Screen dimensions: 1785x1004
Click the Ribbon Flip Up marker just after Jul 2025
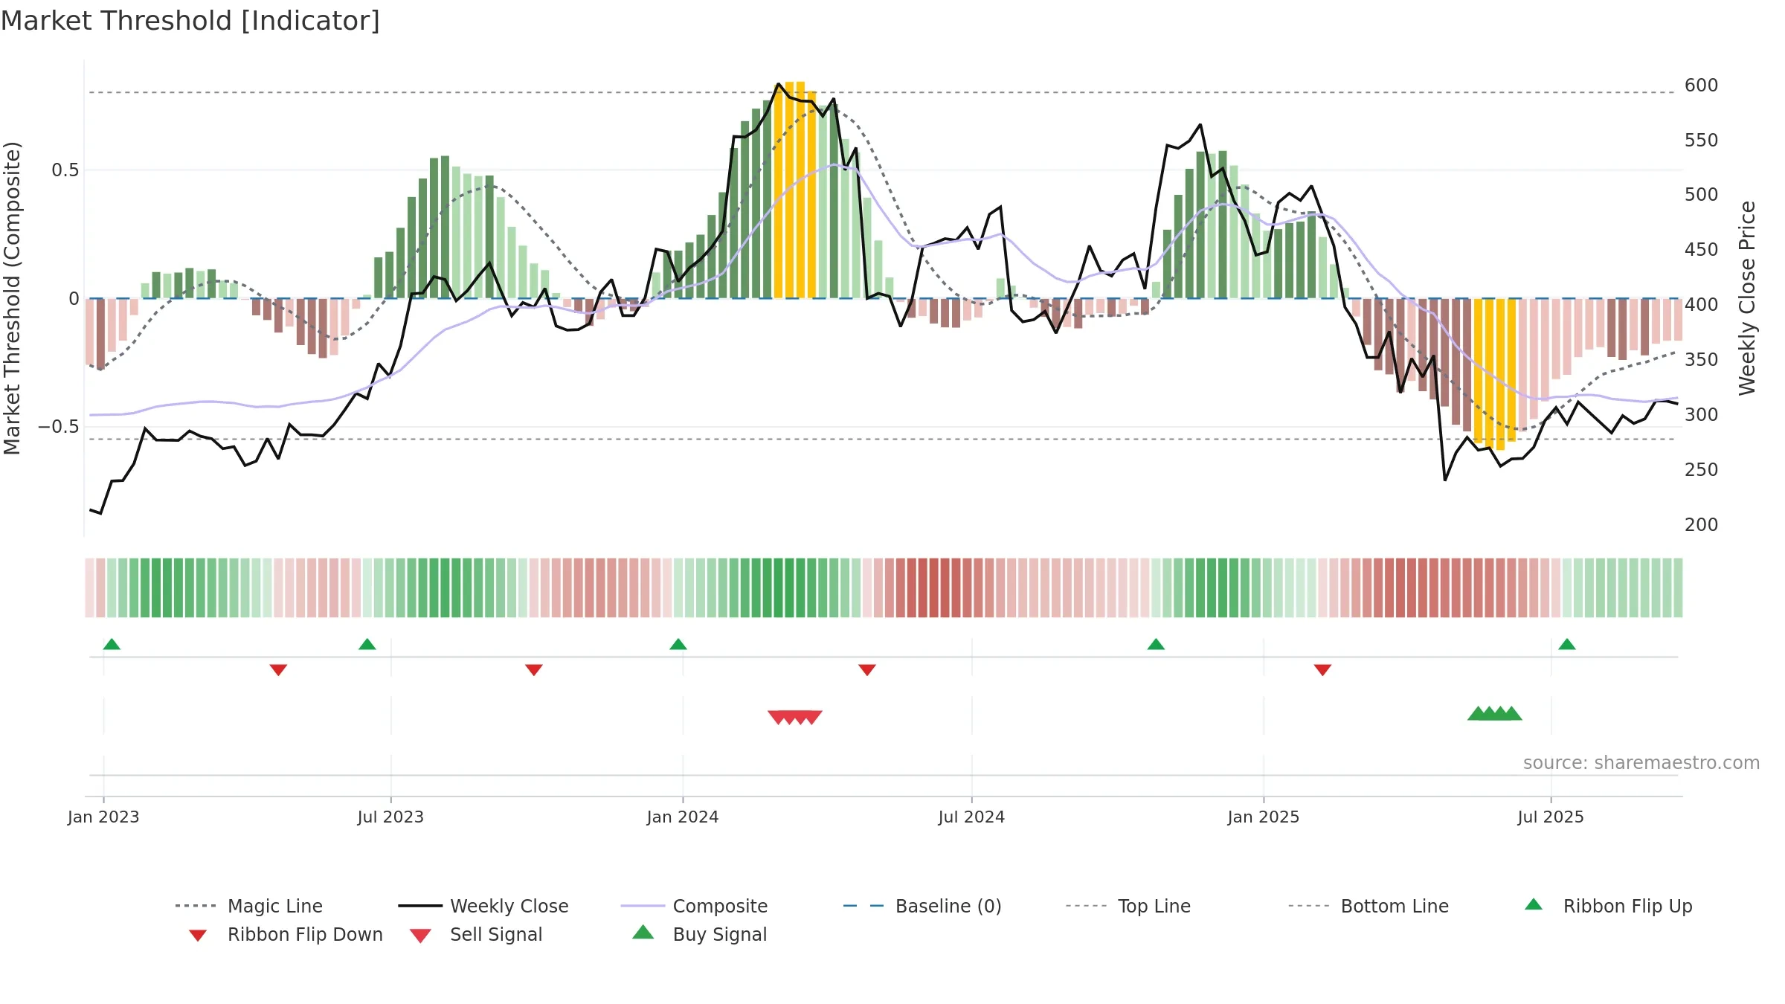click(1567, 644)
